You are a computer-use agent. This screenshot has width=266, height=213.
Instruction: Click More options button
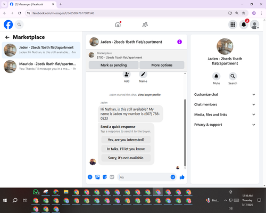[162, 65]
